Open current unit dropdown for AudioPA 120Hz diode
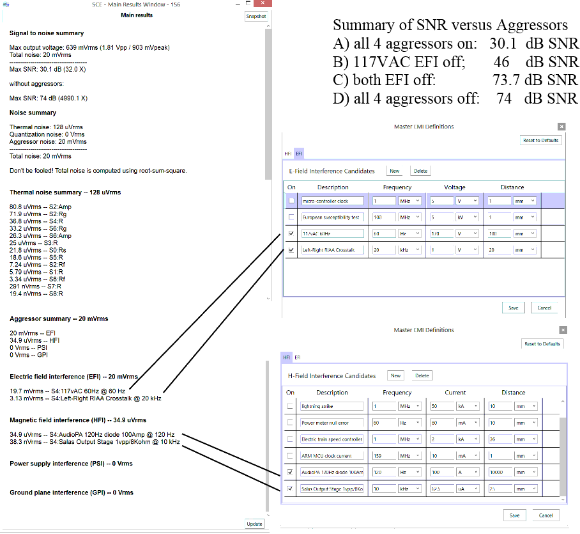This screenshot has height=534, width=580. pos(468,472)
